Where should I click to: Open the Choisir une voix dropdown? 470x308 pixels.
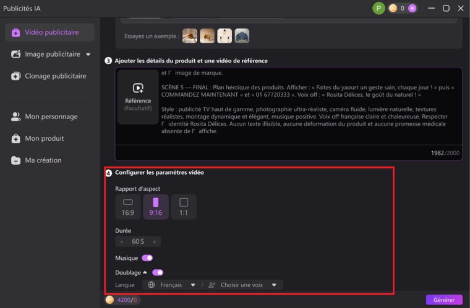click(x=242, y=285)
